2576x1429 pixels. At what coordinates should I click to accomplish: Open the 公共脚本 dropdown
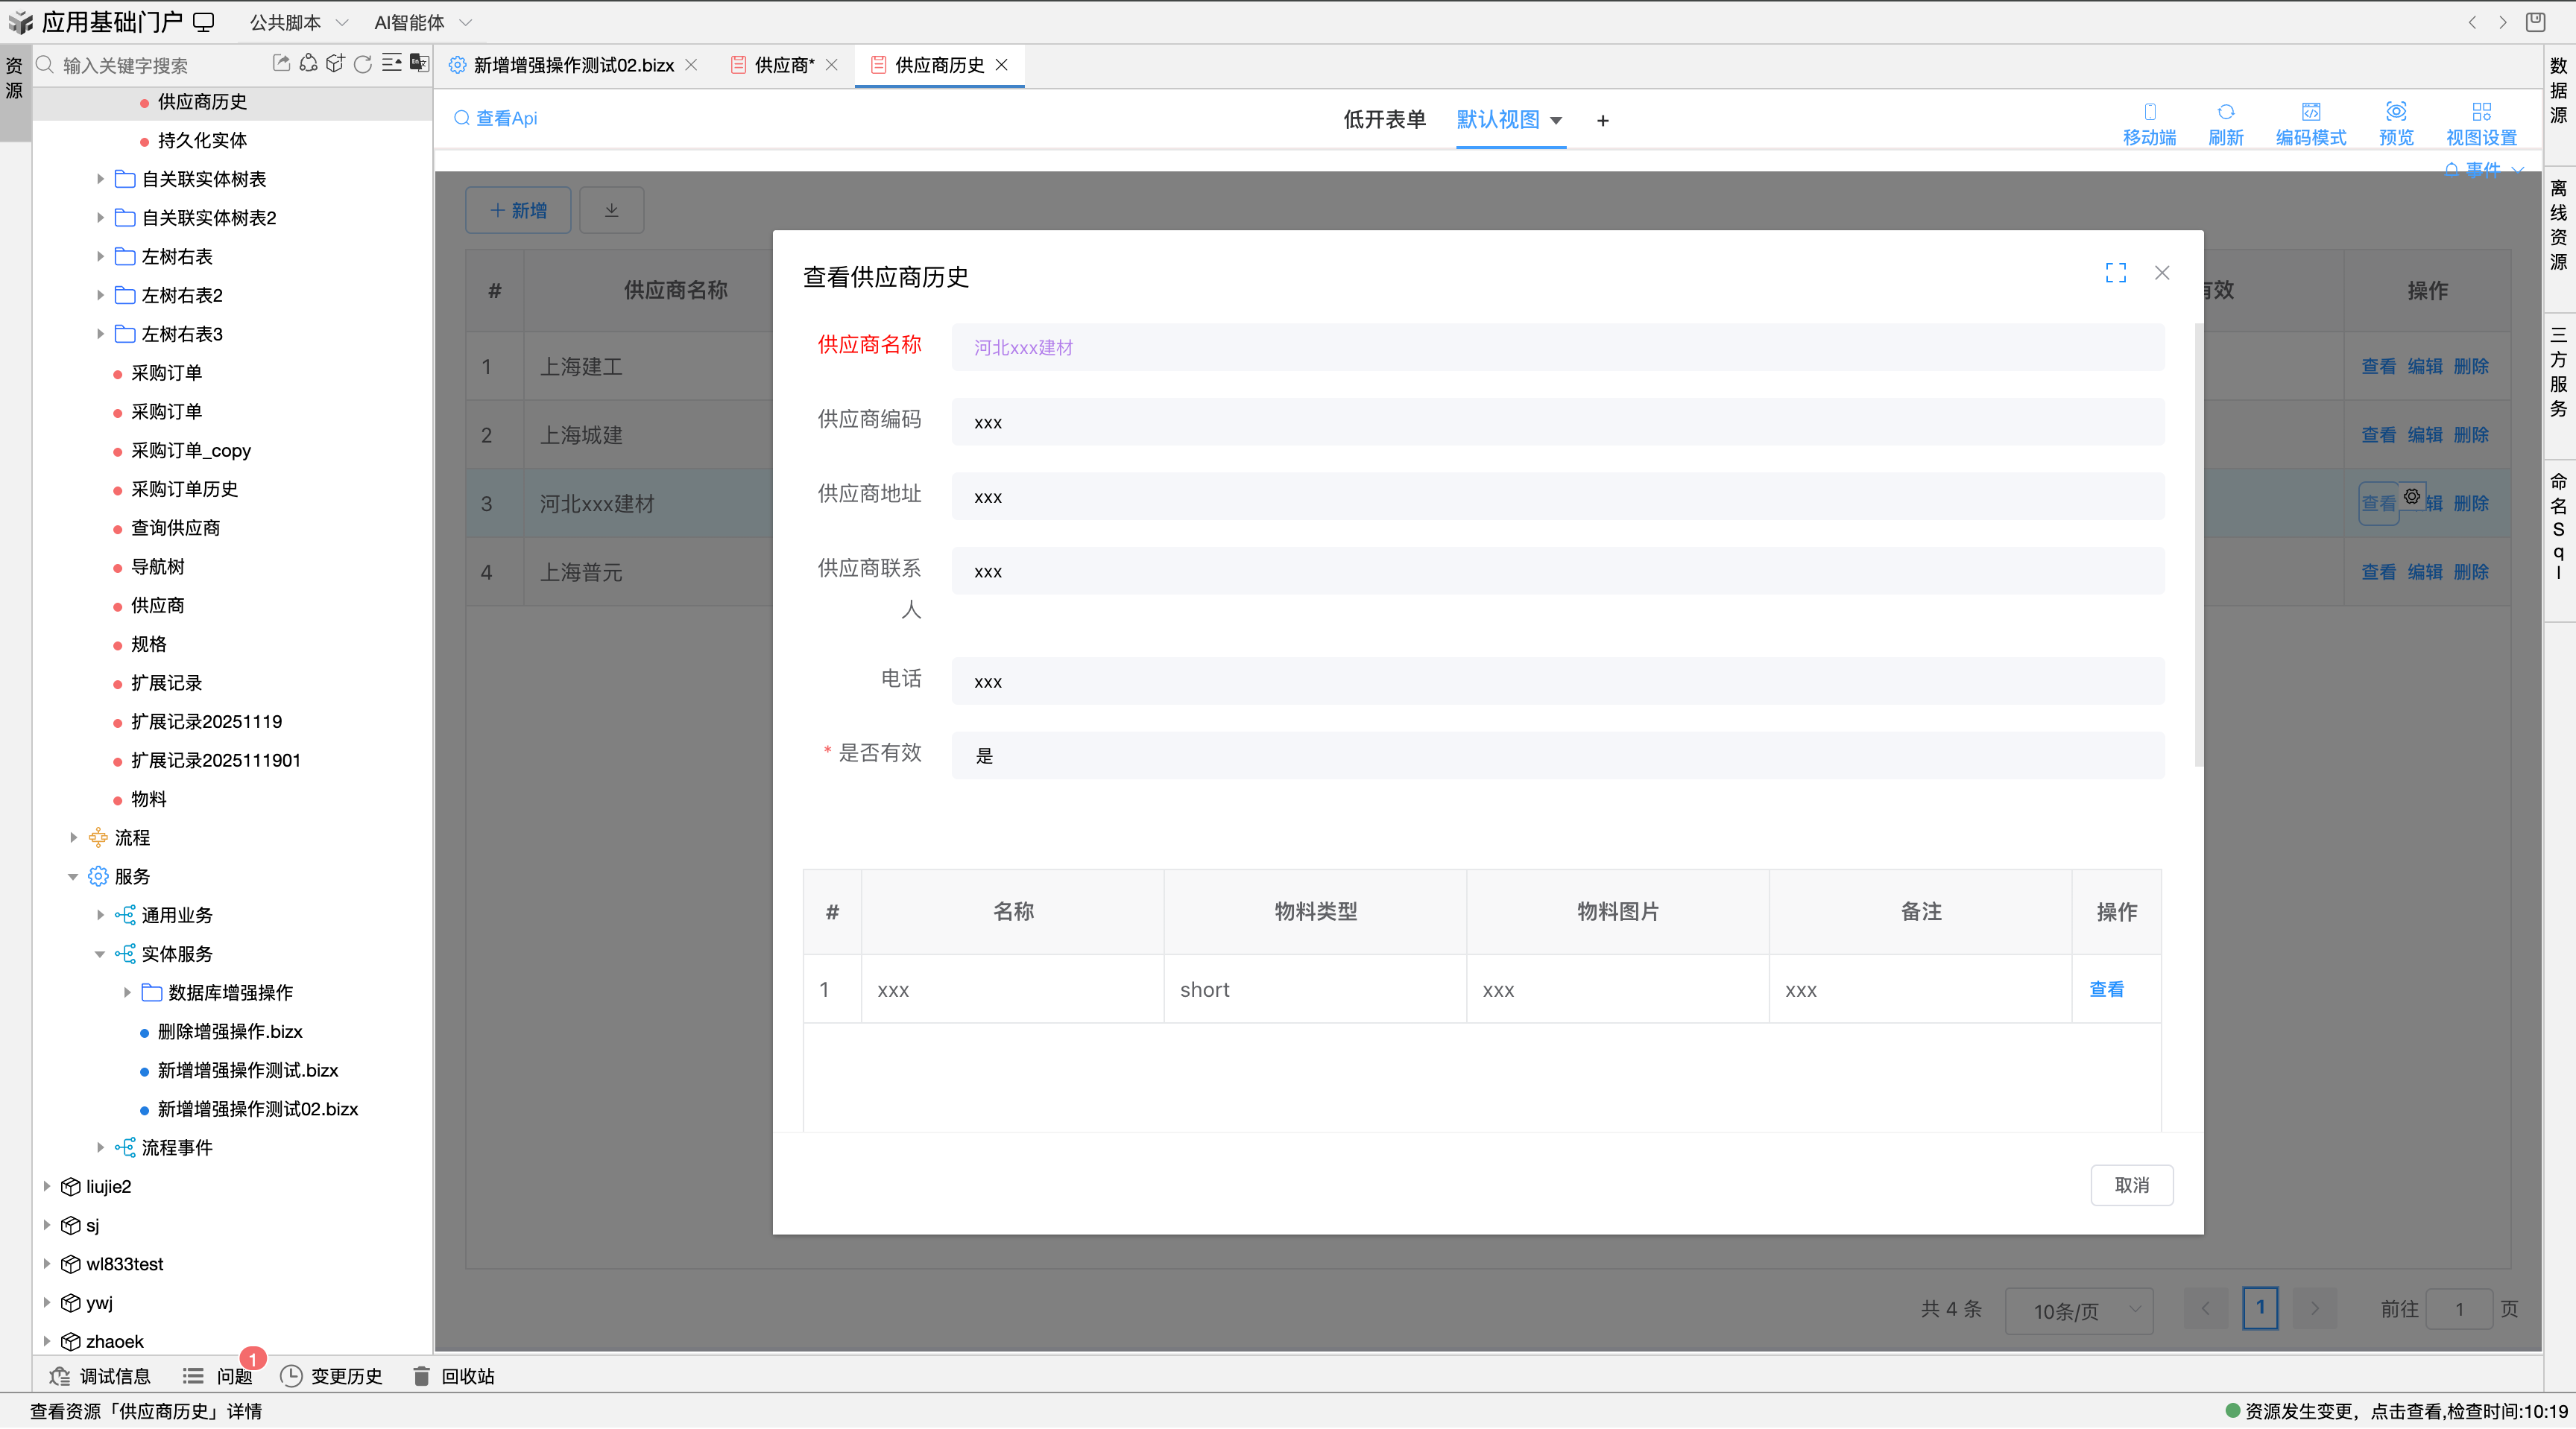pyautogui.click(x=296, y=21)
